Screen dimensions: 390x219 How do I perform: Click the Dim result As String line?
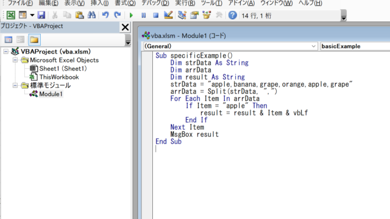[207, 77]
